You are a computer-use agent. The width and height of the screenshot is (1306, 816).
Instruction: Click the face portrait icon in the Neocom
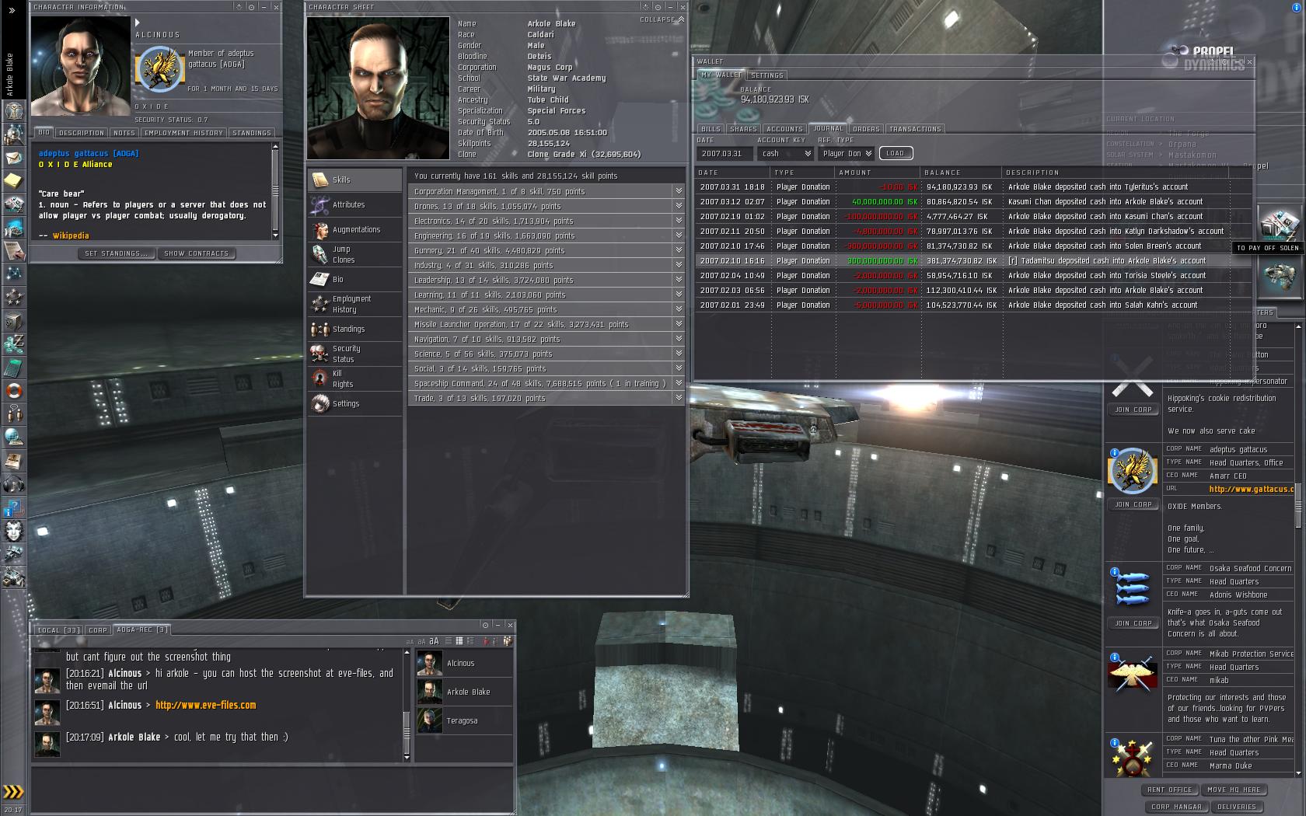coord(14,531)
